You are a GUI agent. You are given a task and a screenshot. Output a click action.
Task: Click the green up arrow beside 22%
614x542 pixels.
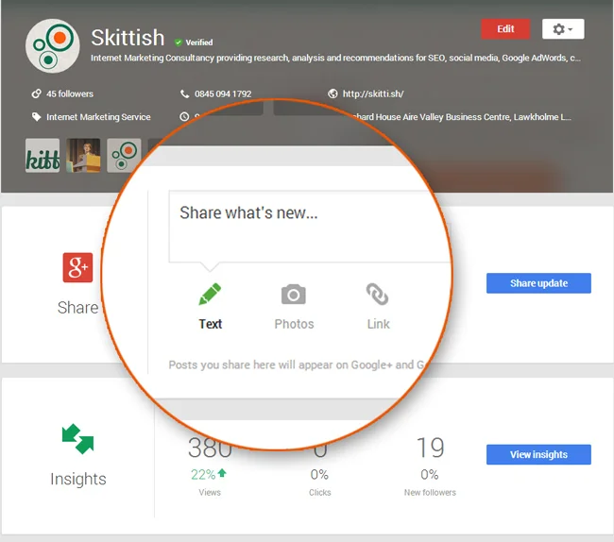tap(222, 473)
